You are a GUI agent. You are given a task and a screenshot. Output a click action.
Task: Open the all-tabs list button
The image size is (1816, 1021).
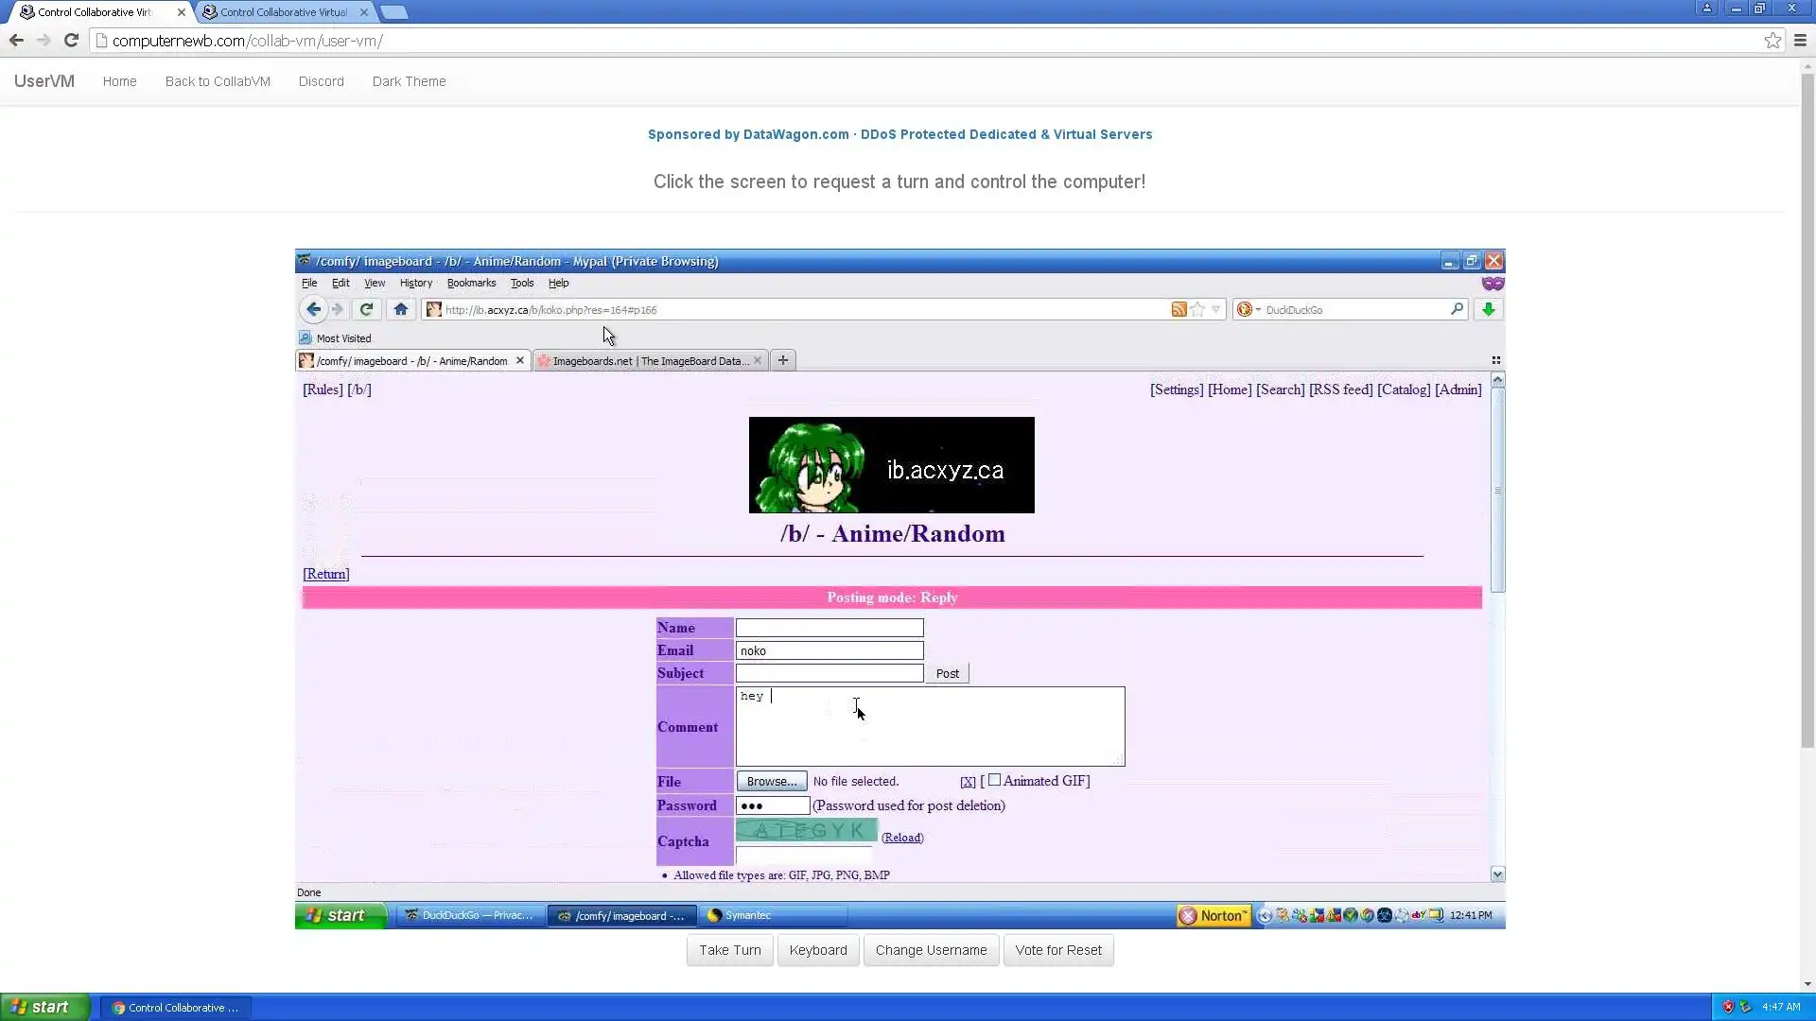click(1495, 360)
